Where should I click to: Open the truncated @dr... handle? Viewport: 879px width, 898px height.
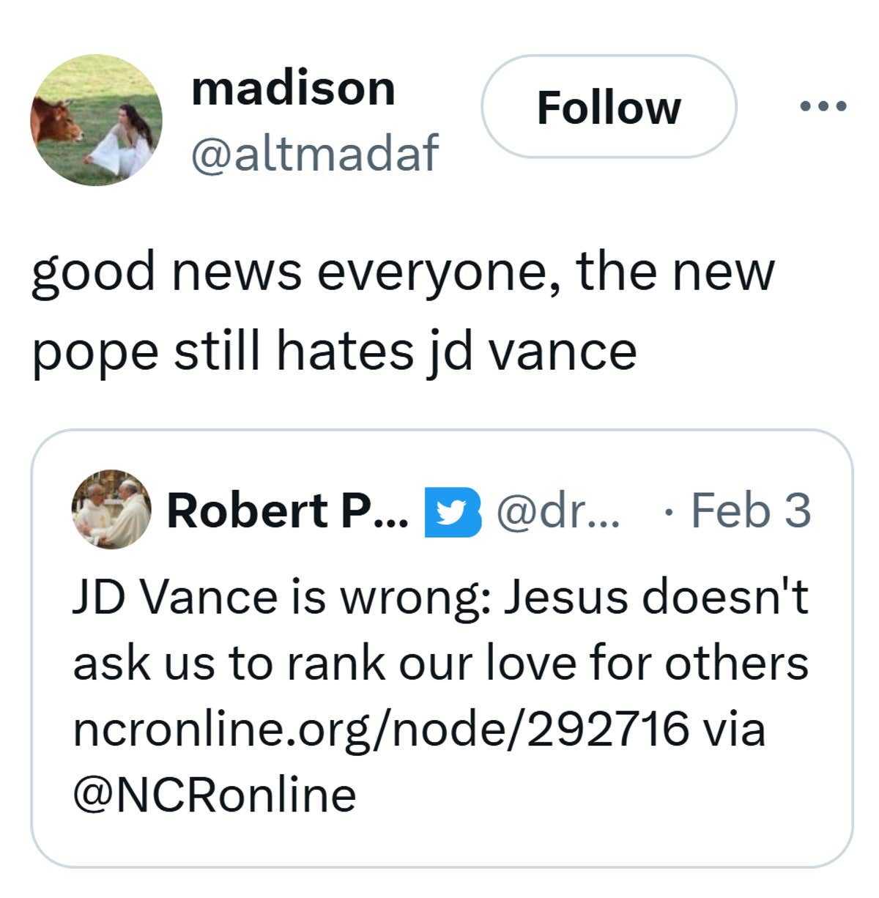[558, 511]
